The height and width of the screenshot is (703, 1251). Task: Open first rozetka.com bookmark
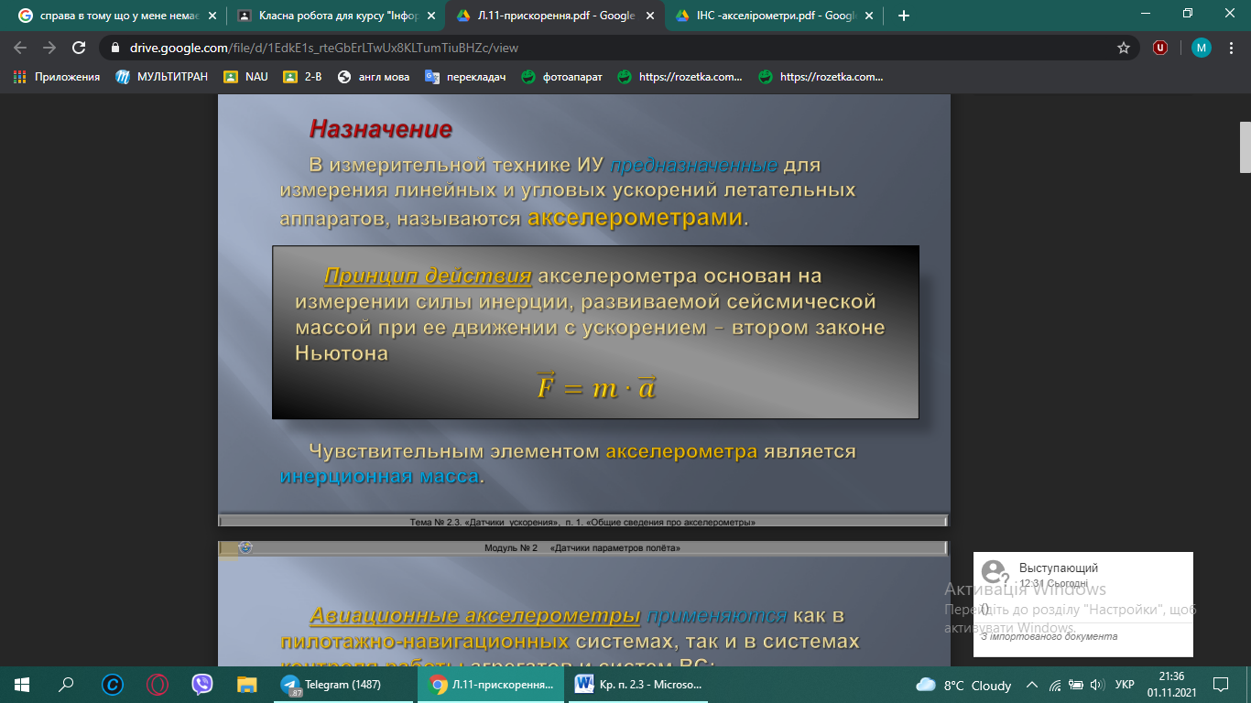coord(680,77)
